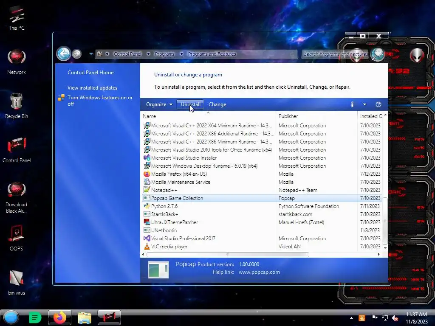Click the Programs breadcrumb
Viewport: 435px width, 326px height.
[164, 54]
